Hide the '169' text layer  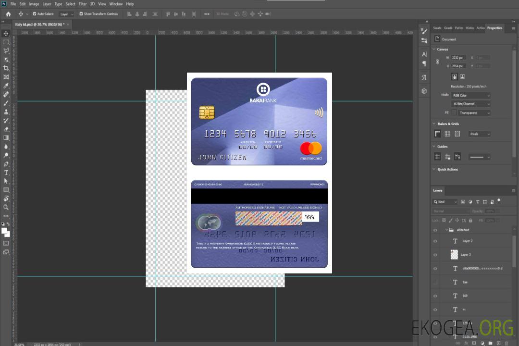point(435,296)
